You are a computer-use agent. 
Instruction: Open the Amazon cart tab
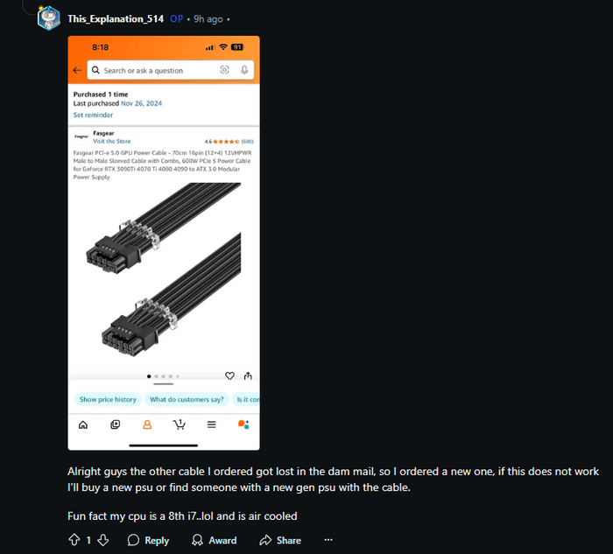pos(179,424)
